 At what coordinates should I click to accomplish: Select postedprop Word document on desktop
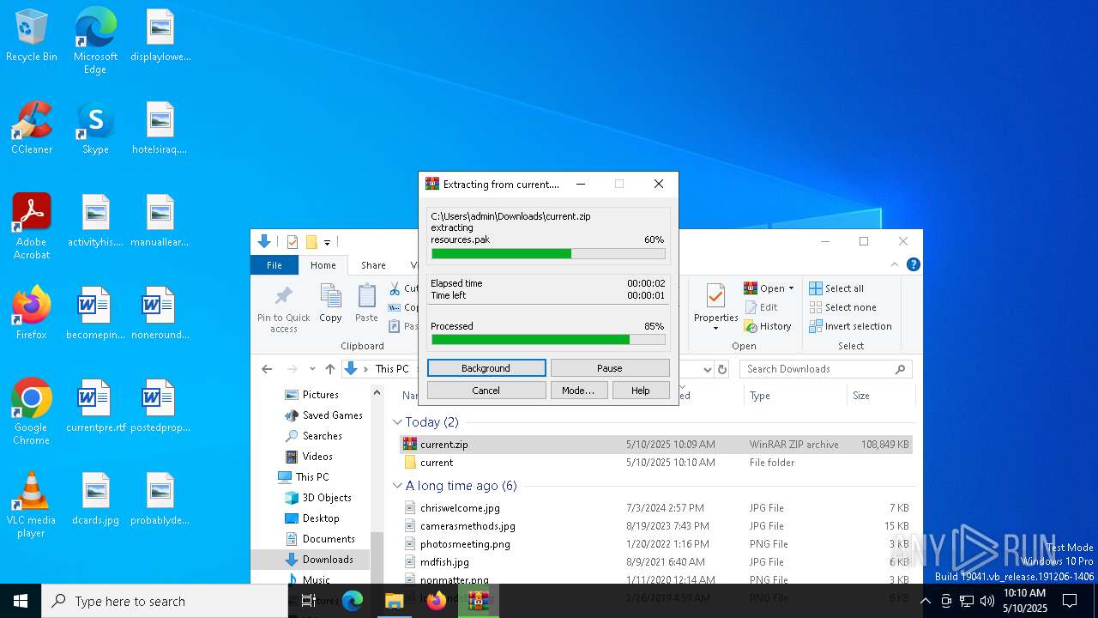160,407
